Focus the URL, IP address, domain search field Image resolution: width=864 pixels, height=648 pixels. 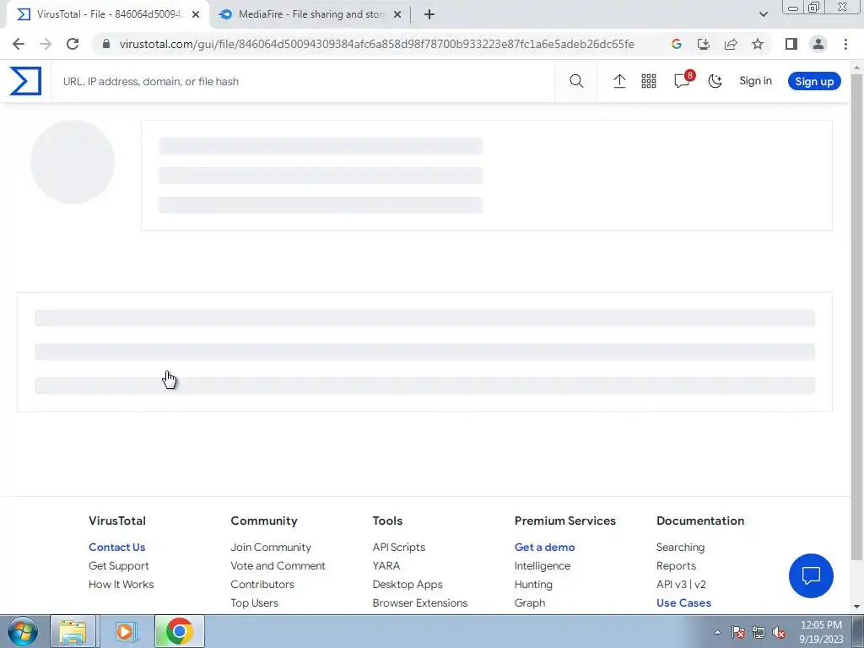pyautogui.click(x=303, y=82)
